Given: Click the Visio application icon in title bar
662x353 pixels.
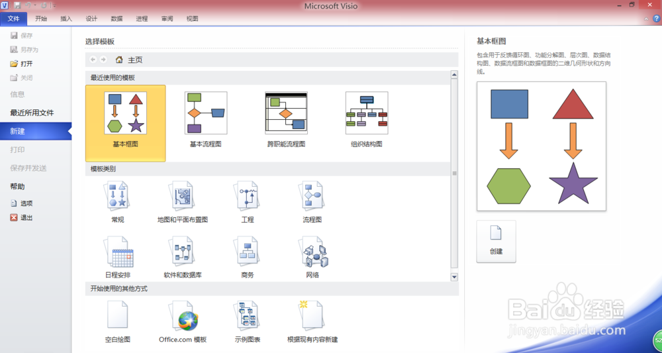Looking at the screenshot, I should [5, 5].
